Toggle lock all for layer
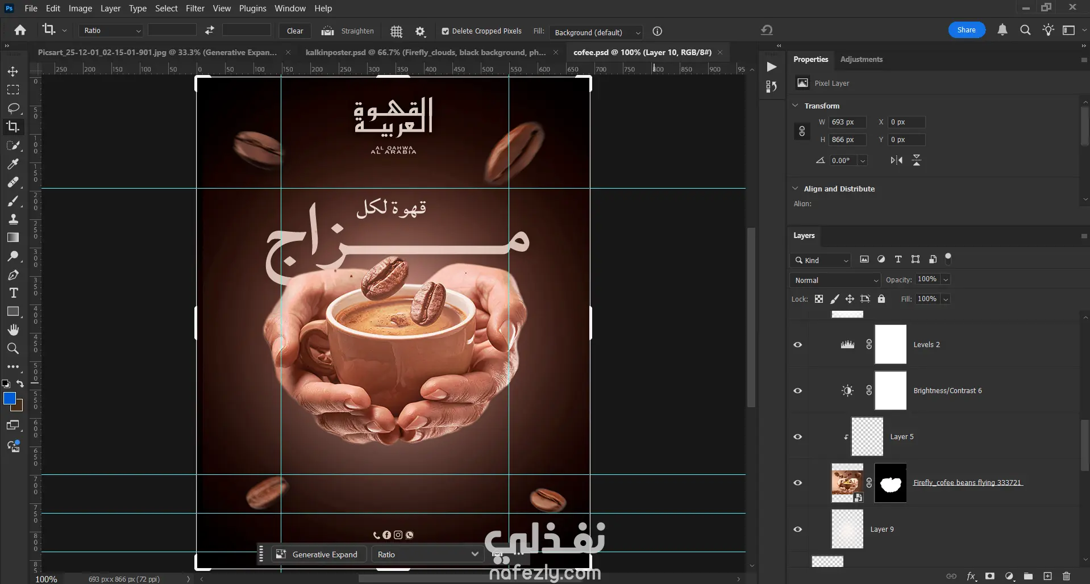Image resolution: width=1090 pixels, height=584 pixels. pyautogui.click(x=881, y=299)
